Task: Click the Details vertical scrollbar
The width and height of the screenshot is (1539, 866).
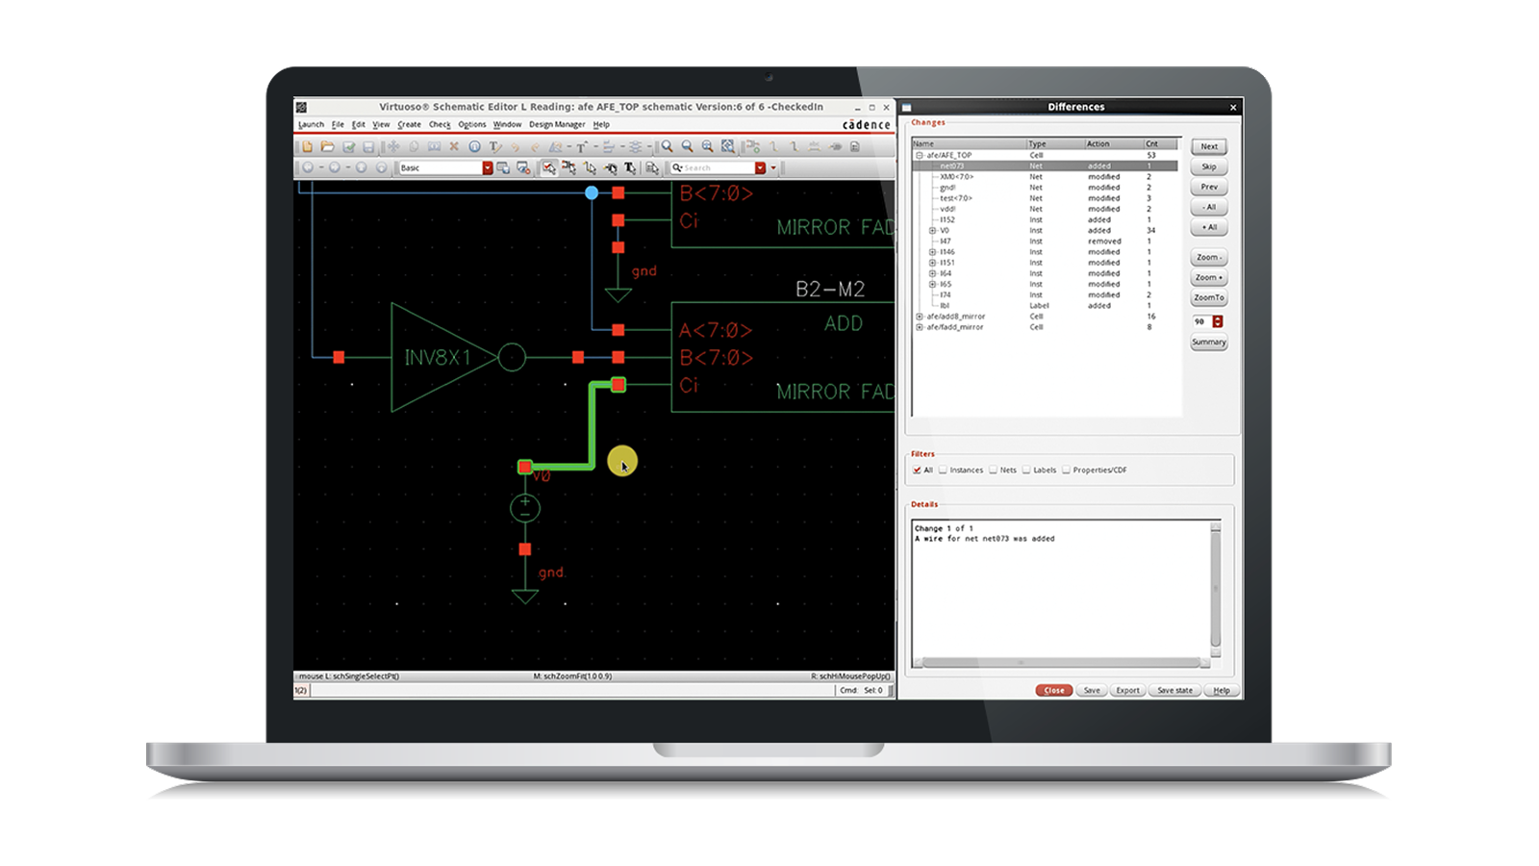Action: point(1216,589)
